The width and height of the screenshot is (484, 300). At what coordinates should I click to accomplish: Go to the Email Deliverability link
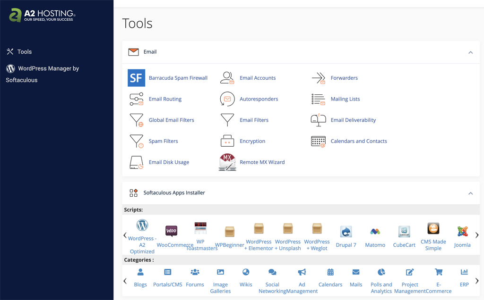tap(354, 120)
